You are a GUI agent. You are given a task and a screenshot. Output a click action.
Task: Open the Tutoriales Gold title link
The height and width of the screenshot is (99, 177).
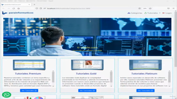[x=86, y=73]
